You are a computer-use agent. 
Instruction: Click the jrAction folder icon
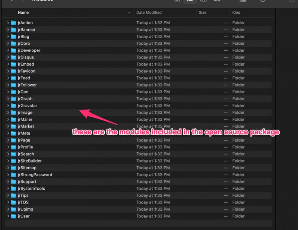tap(13, 23)
